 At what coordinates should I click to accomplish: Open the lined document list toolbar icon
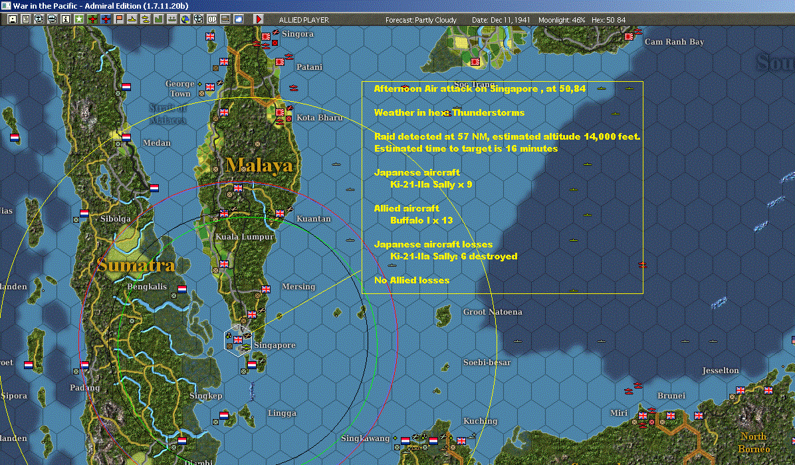pos(25,19)
